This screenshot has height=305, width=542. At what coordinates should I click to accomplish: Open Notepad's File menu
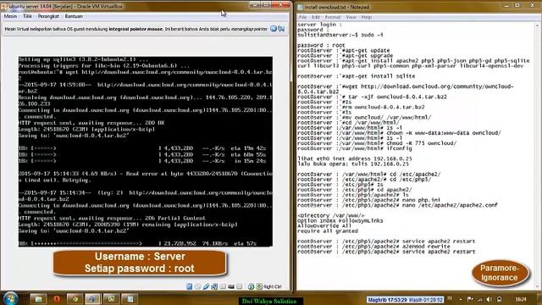pos(303,17)
